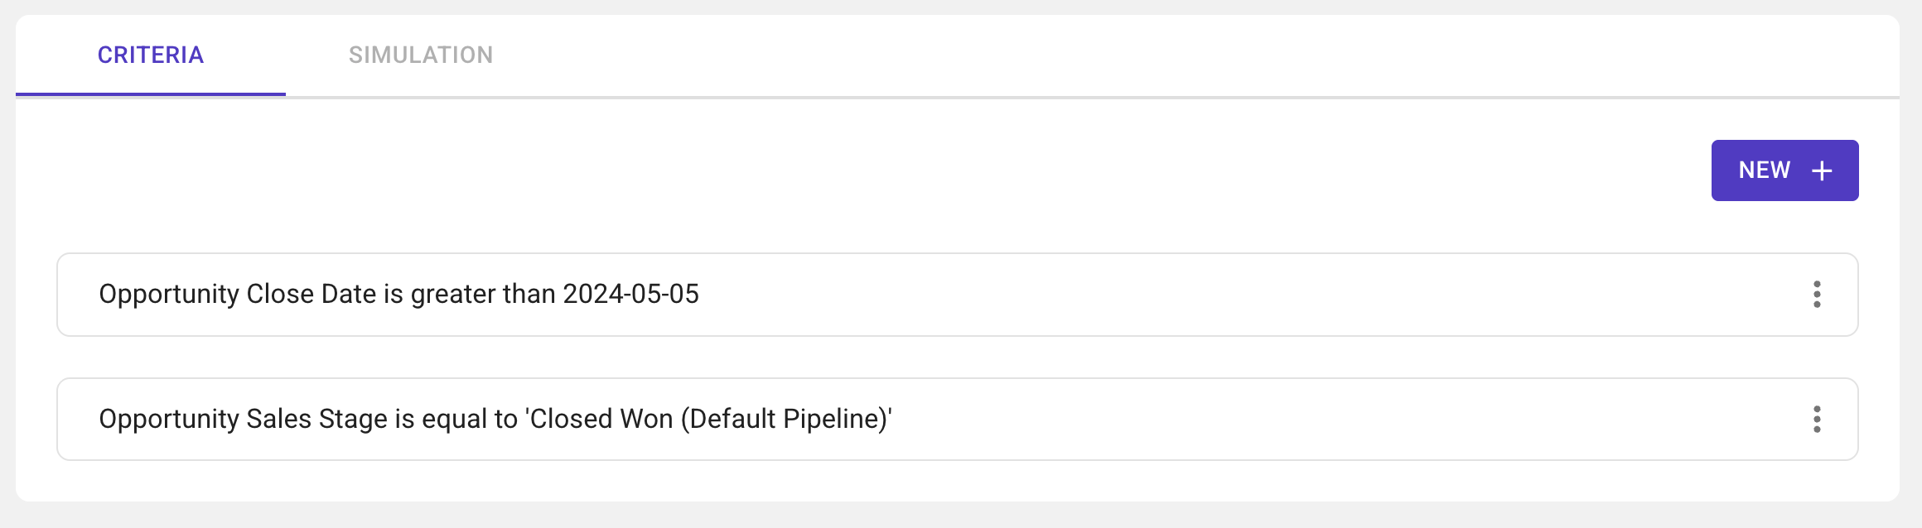Open the greyed-out SIMULATION tab label
The height and width of the screenshot is (528, 1922).
[x=421, y=55]
